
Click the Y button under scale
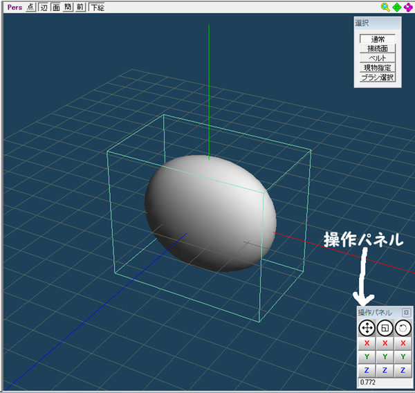coord(385,357)
